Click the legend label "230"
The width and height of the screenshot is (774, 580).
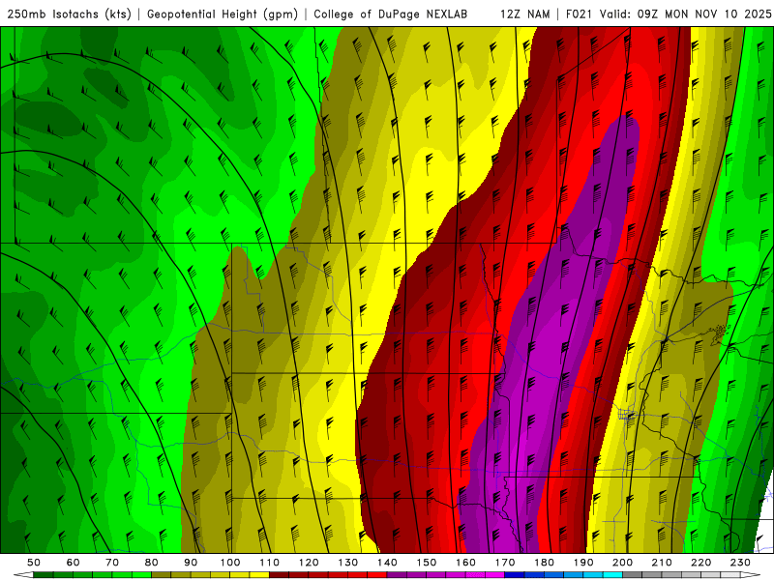coord(740,563)
